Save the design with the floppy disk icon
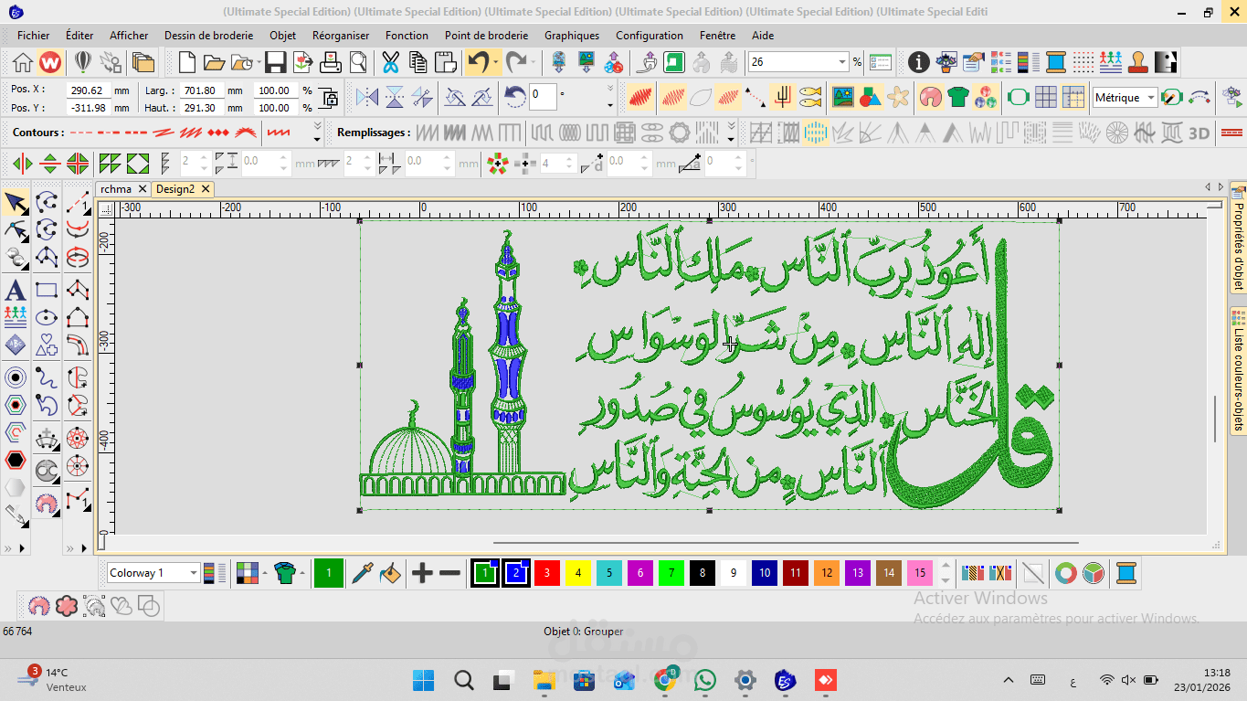The width and height of the screenshot is (1247, 701). click(x=276, y=62)
